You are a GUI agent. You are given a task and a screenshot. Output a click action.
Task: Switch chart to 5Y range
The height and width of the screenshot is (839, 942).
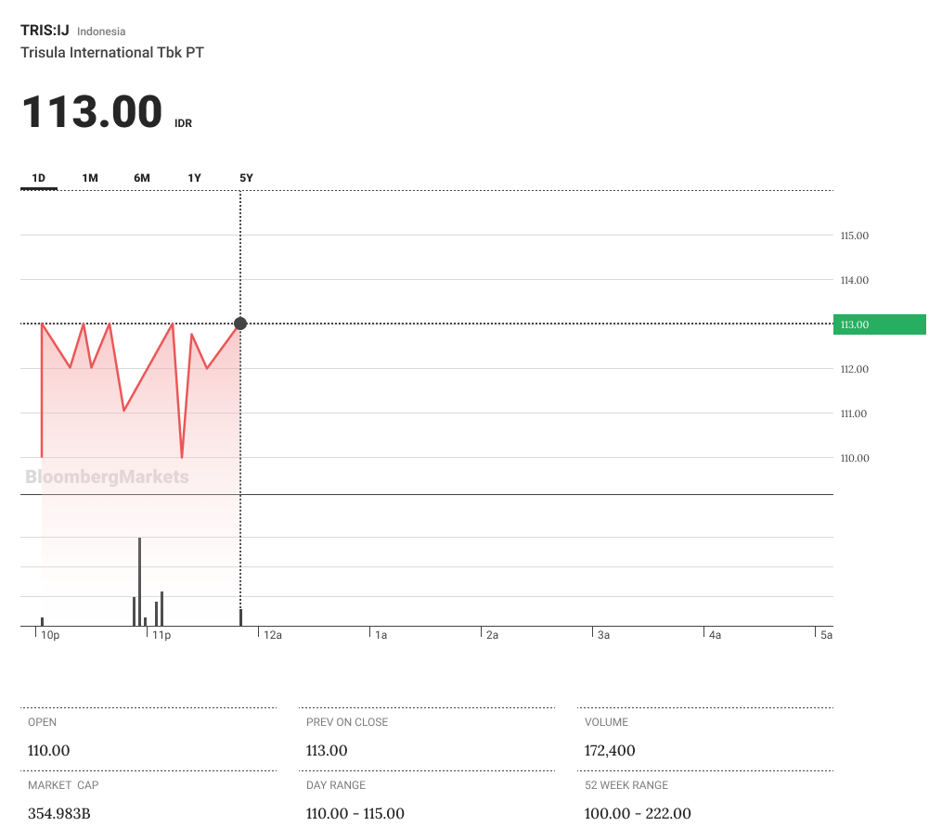click(246, 178)
